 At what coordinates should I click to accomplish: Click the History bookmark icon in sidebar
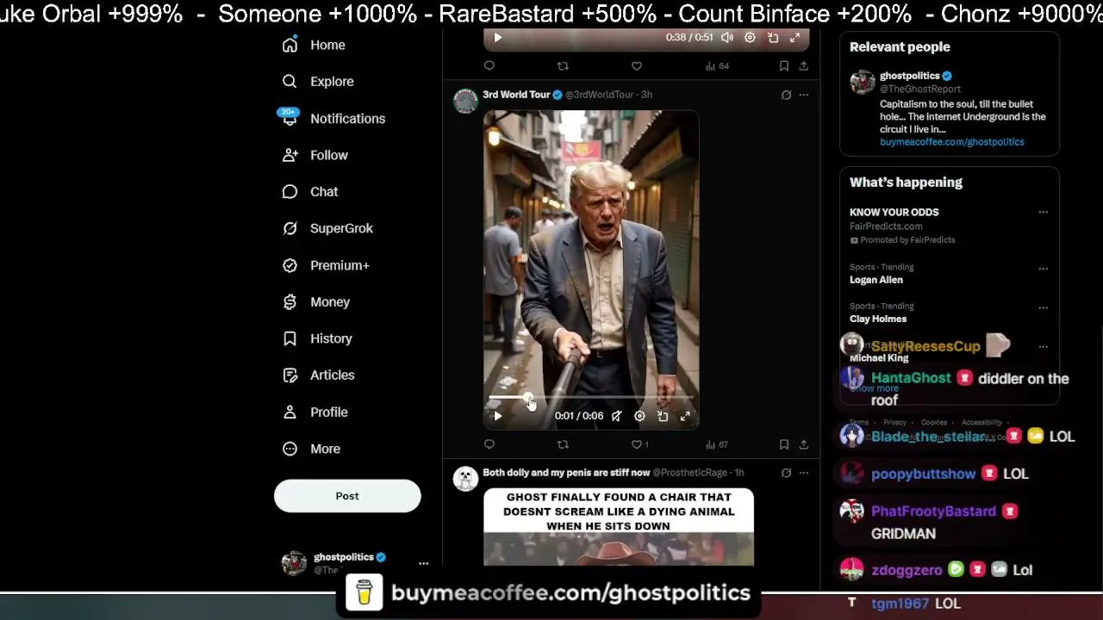[x=290, y=338]
